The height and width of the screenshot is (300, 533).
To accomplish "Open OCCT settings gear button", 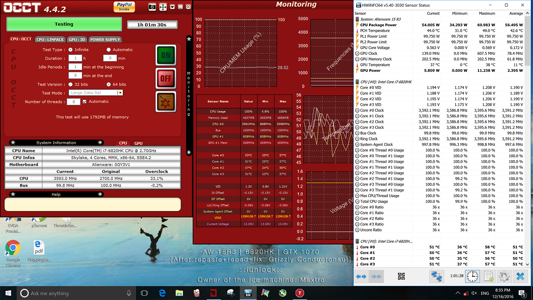I will (x=166, y=101).
